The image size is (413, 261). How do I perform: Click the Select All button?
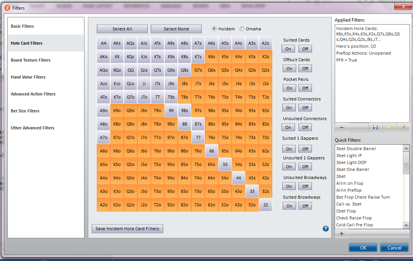coord(122,29)
